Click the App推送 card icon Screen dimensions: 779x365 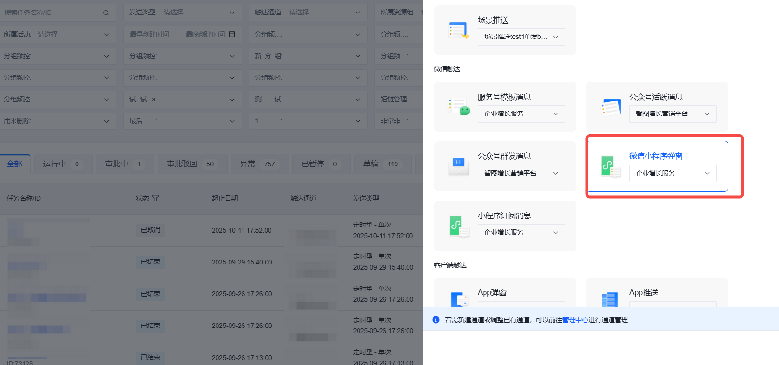(610, 299)
